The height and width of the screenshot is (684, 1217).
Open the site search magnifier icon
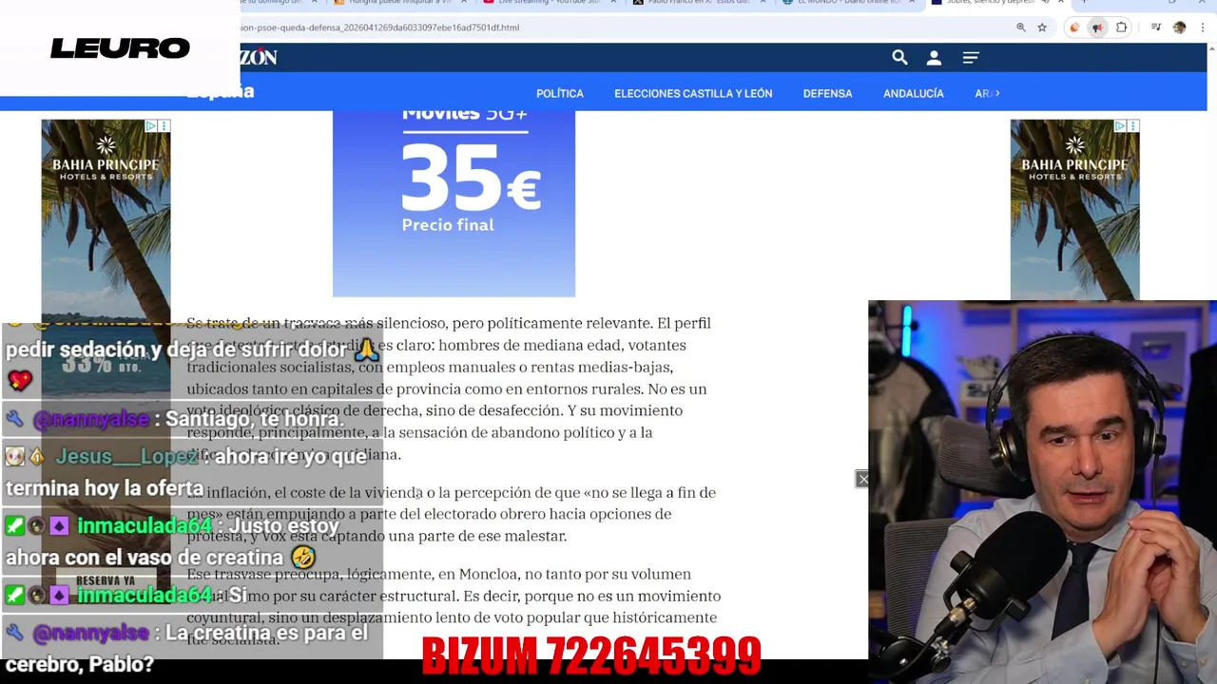pyautogui.click(x=899, y=58)
